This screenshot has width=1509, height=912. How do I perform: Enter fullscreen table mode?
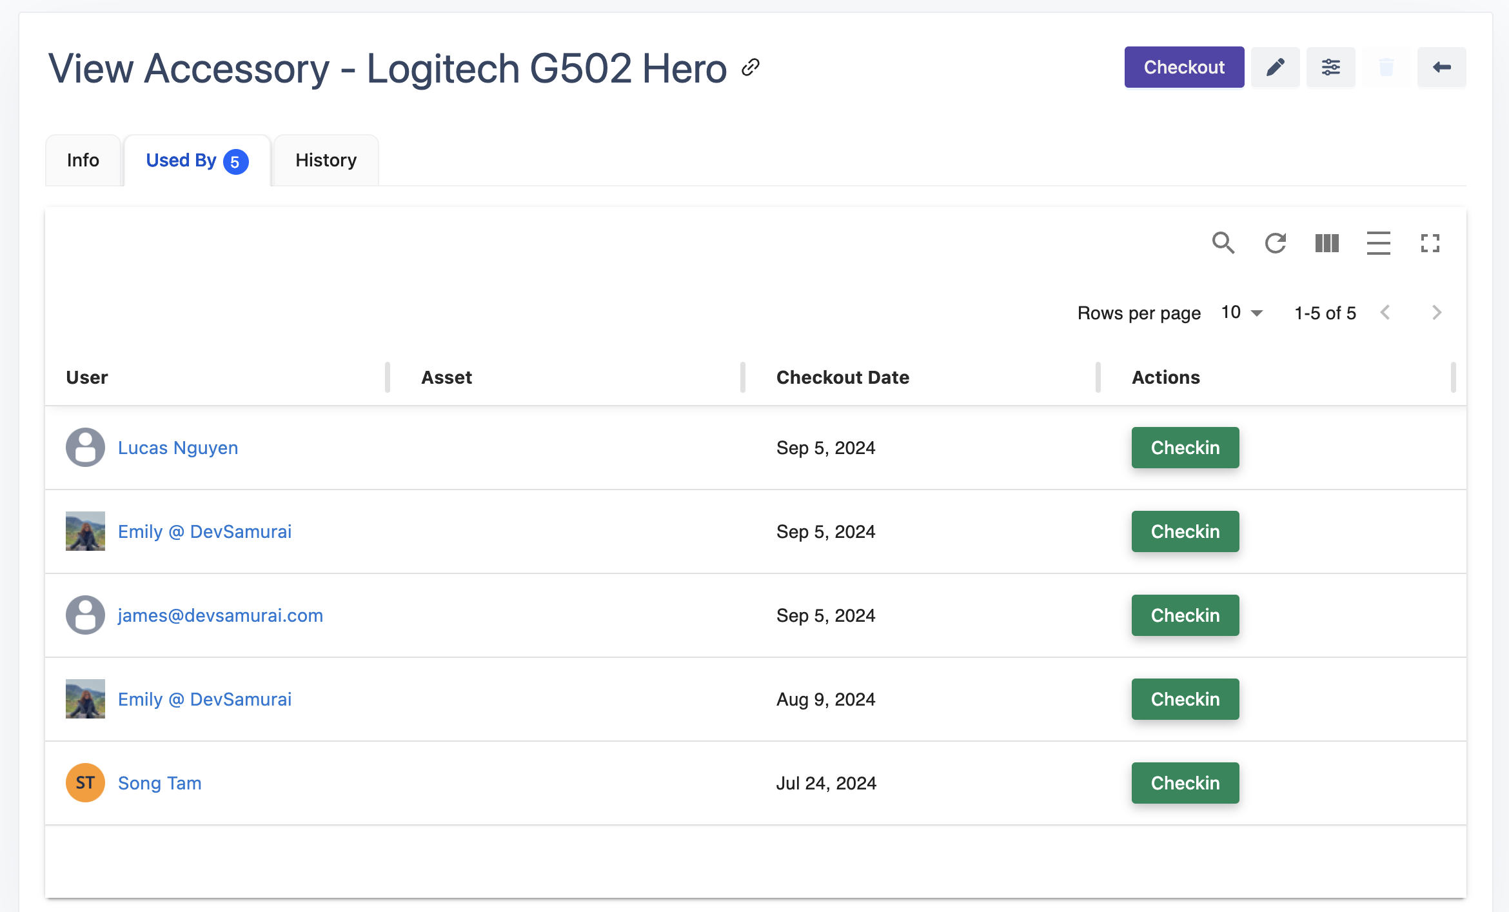(x=1430, y=243)
